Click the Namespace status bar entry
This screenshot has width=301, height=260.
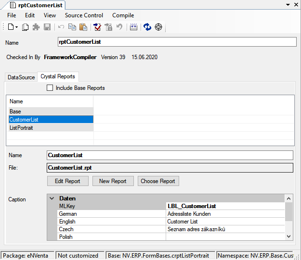(x=255, y=256)
